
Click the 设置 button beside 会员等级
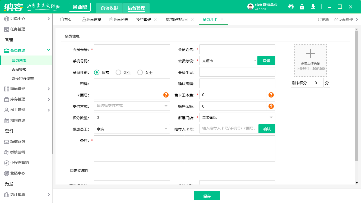tap(266, 61)
